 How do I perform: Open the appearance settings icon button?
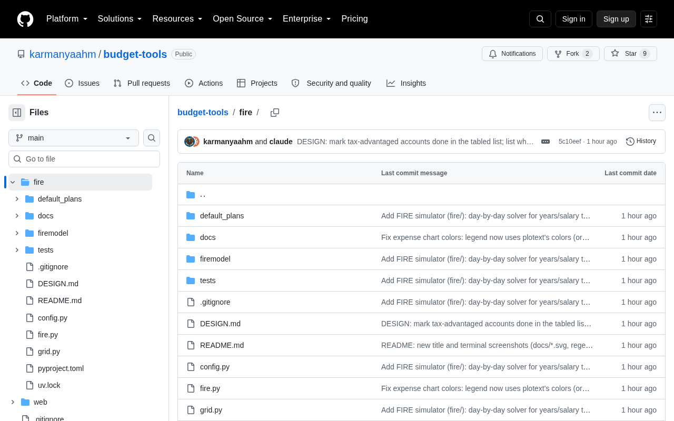[x=649, y=19]
